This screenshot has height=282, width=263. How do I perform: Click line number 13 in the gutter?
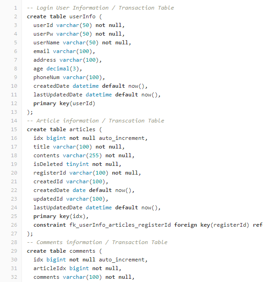[x=14, y=112]
